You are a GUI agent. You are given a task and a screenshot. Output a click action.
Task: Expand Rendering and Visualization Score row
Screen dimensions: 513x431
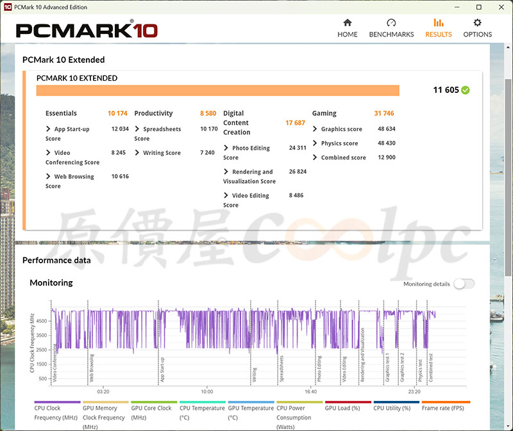226,171
